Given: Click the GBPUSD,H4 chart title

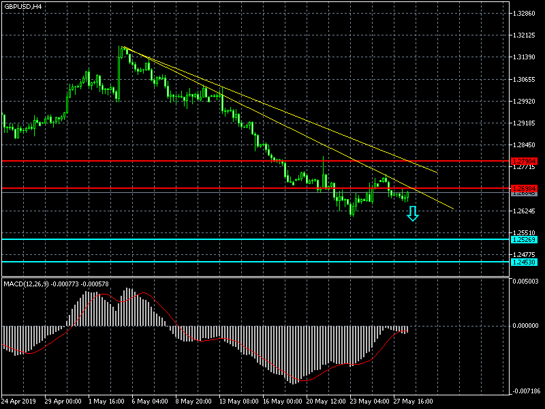Looking at the screenshot, I should (23, 6).
